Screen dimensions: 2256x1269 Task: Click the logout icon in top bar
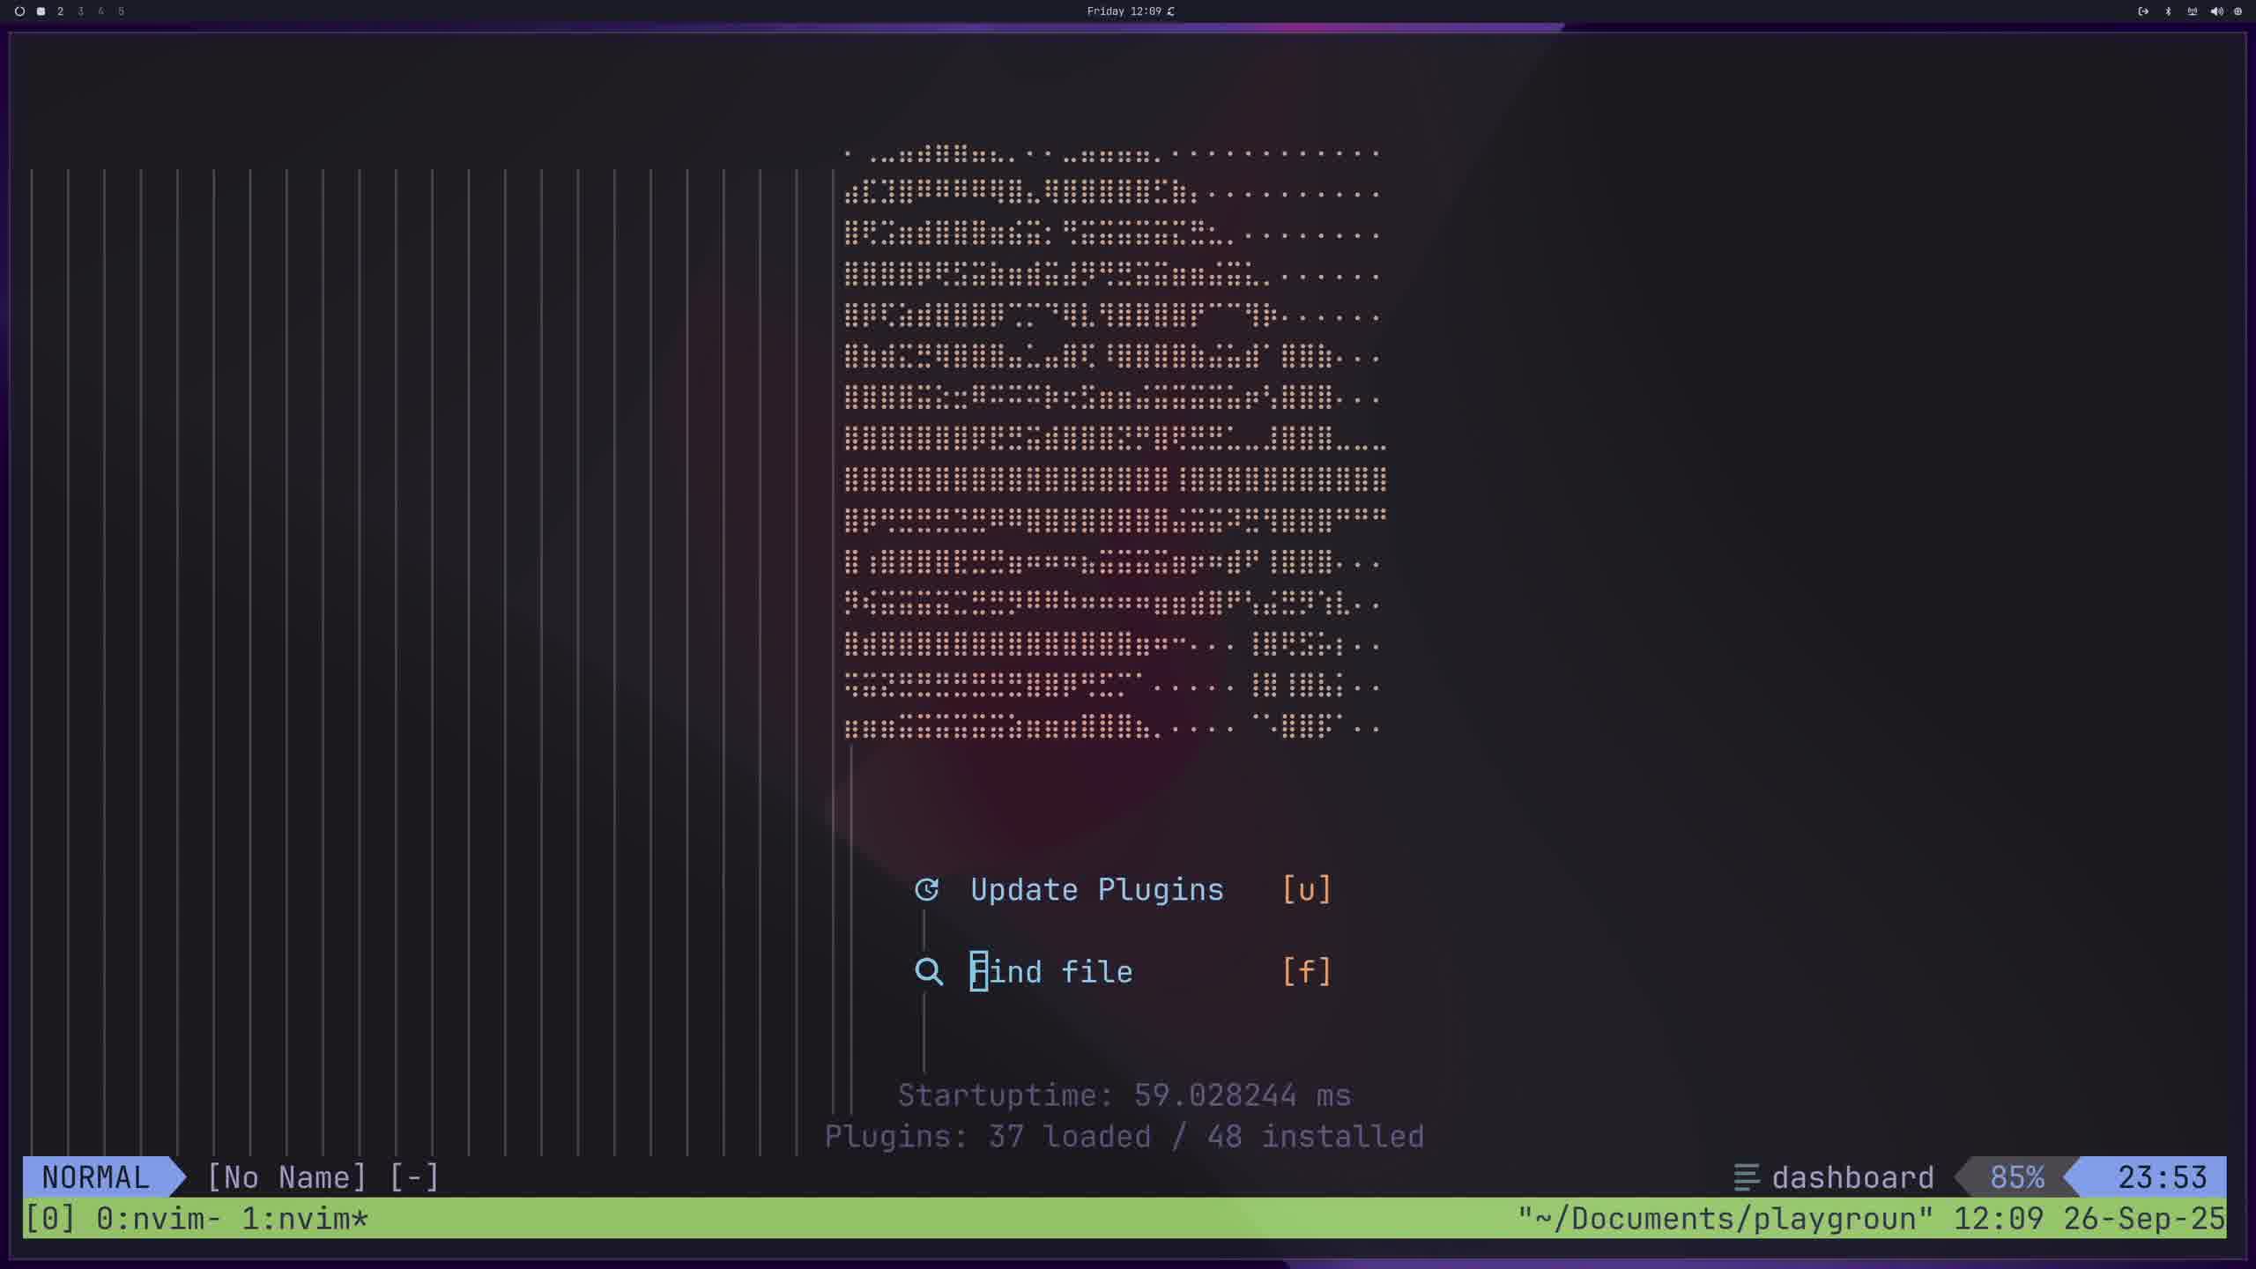(x=2142, y=11)
